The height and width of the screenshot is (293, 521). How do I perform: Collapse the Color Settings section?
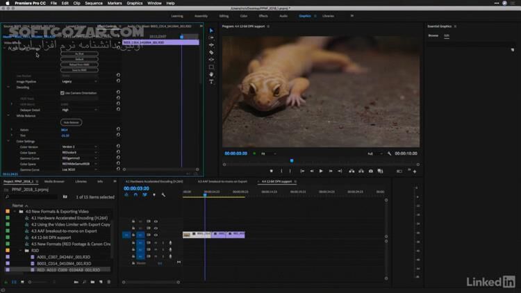(x=8, y=141)
